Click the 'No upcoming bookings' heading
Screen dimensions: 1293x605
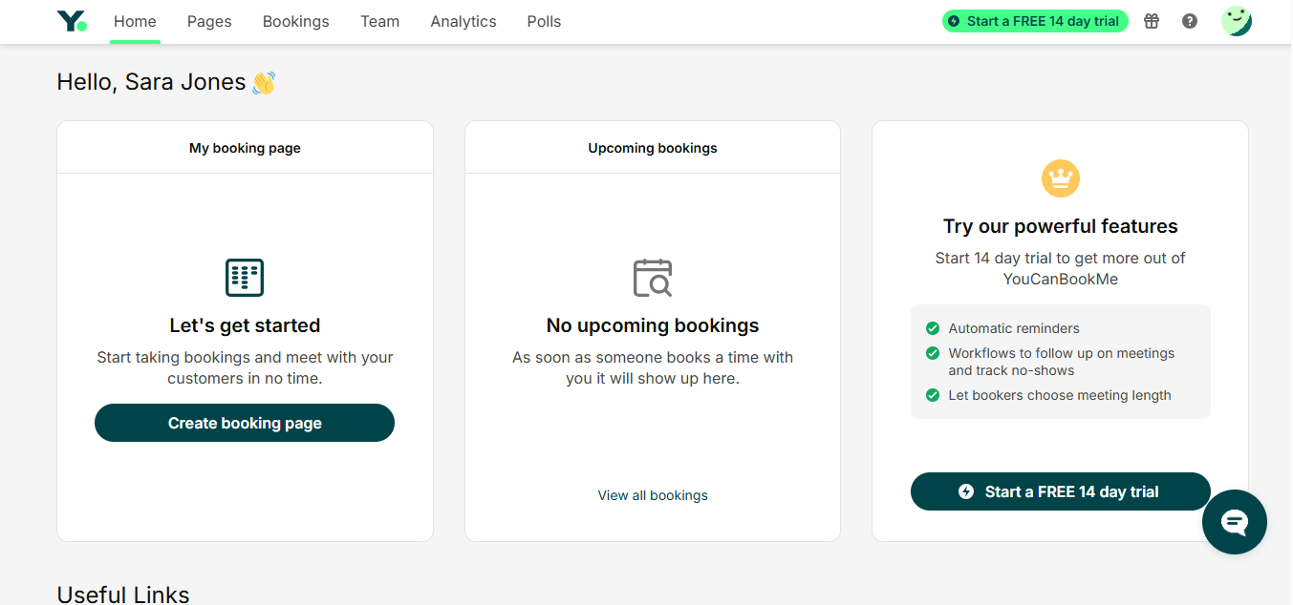(653, 325)
